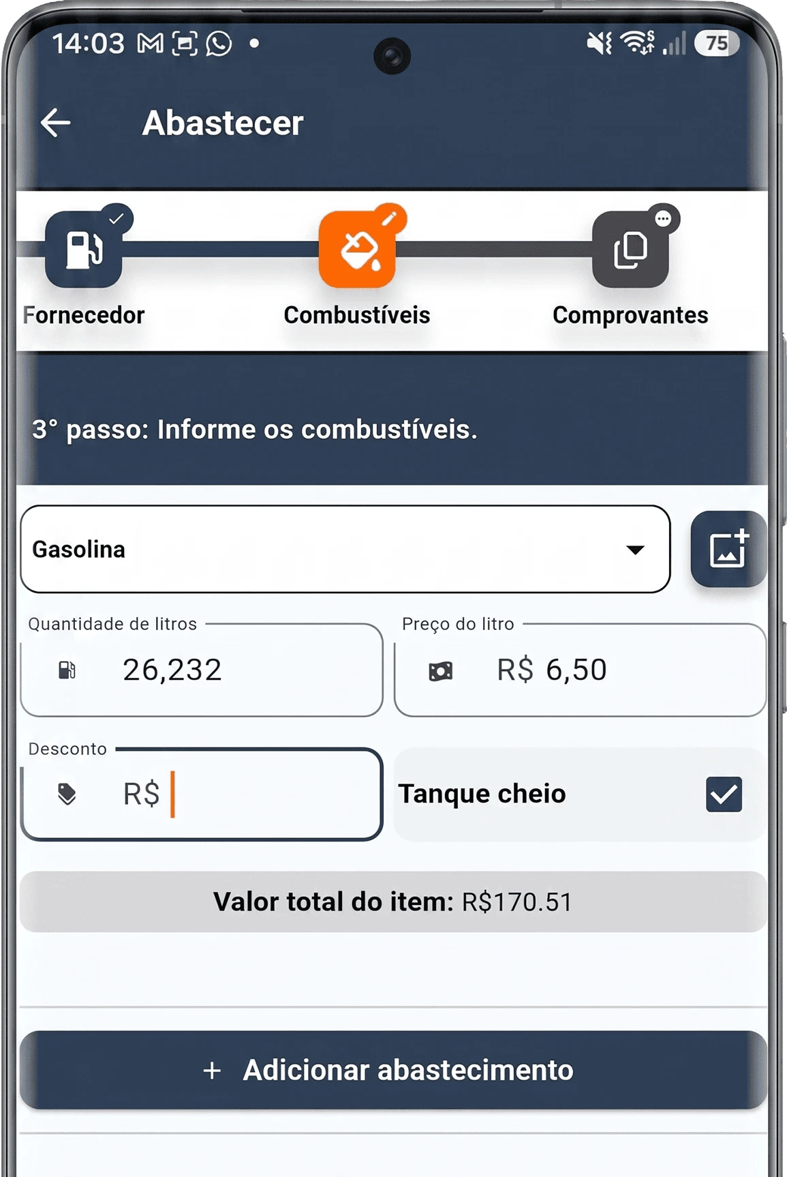Tap the add image attachment button

tap(728, 549)
